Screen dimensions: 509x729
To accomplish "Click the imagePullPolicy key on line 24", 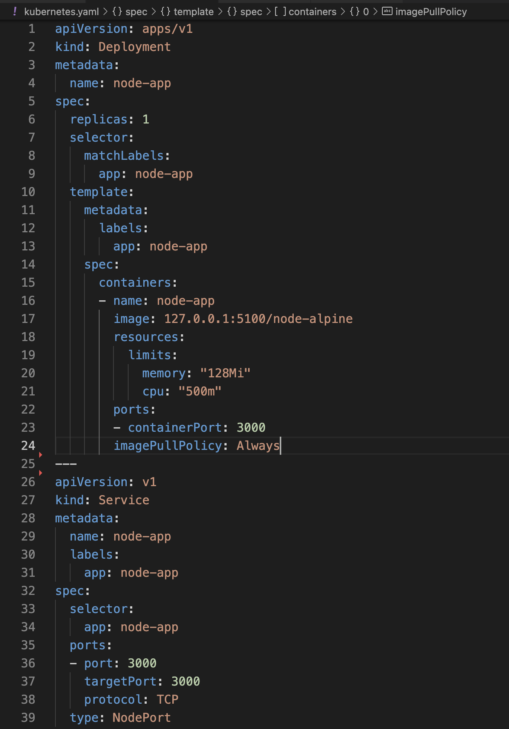I will pyautogui.click(x=168, y=446).
